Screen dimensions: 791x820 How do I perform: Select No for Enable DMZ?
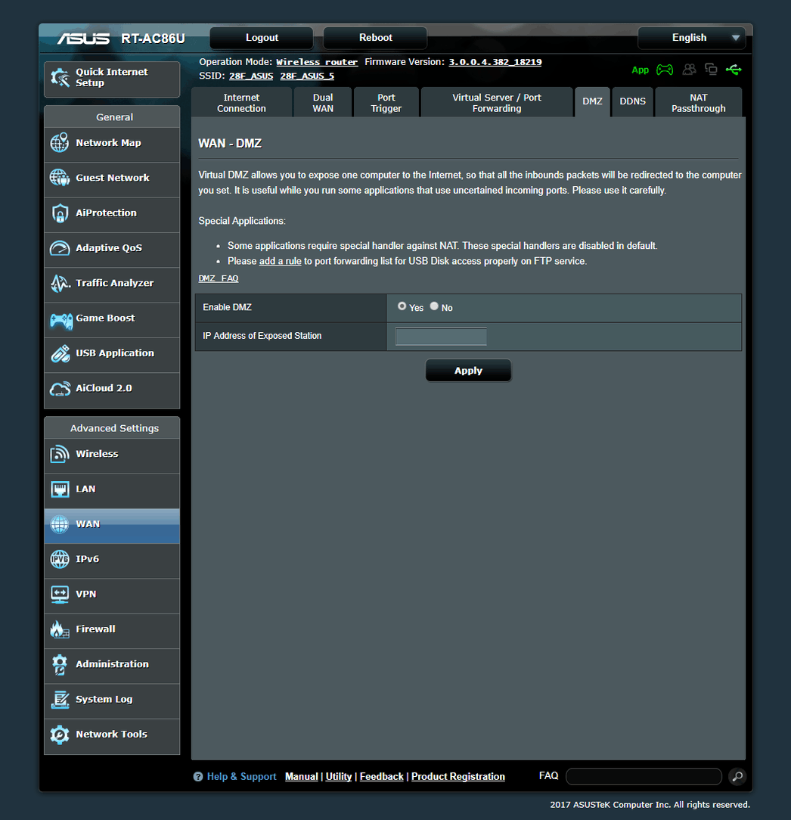[434, 306]
